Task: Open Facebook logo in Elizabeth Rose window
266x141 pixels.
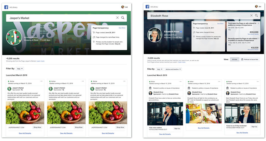Action: (147, 6)
